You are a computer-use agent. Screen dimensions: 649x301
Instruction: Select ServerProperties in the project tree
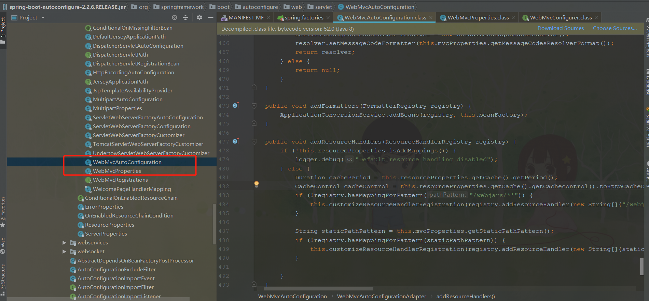(106, 234)
